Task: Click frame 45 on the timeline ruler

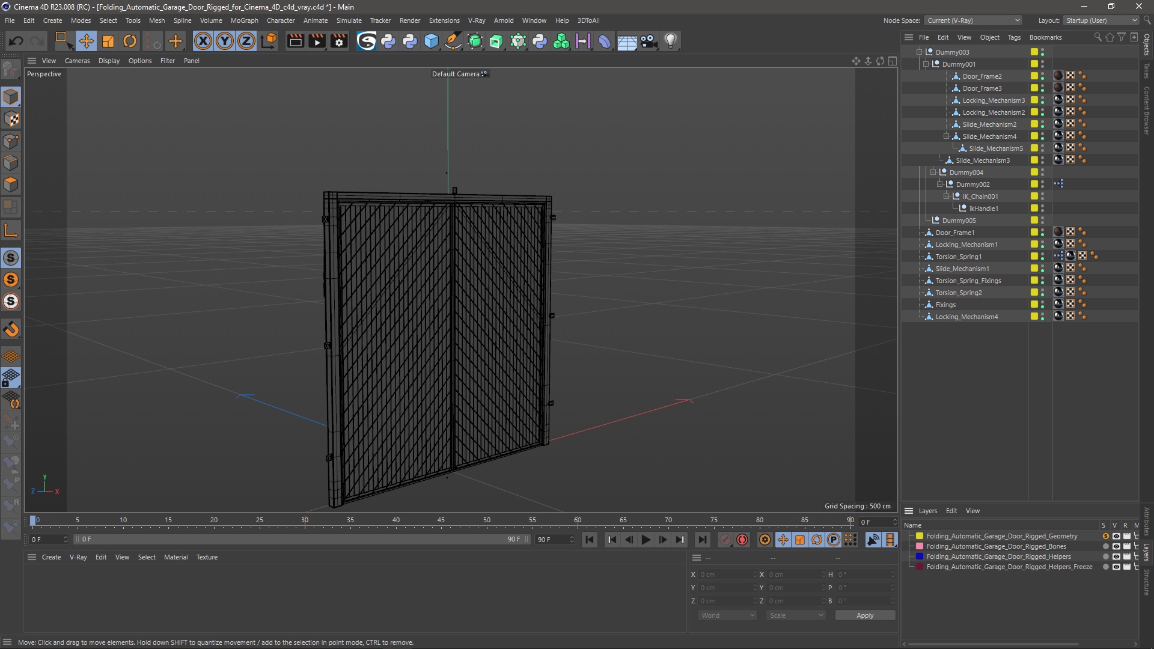Action: tap(441, 520)
